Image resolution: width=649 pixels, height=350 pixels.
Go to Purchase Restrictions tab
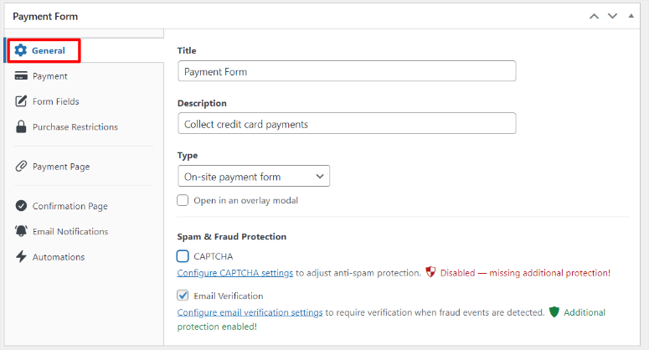tap(75, 127)
